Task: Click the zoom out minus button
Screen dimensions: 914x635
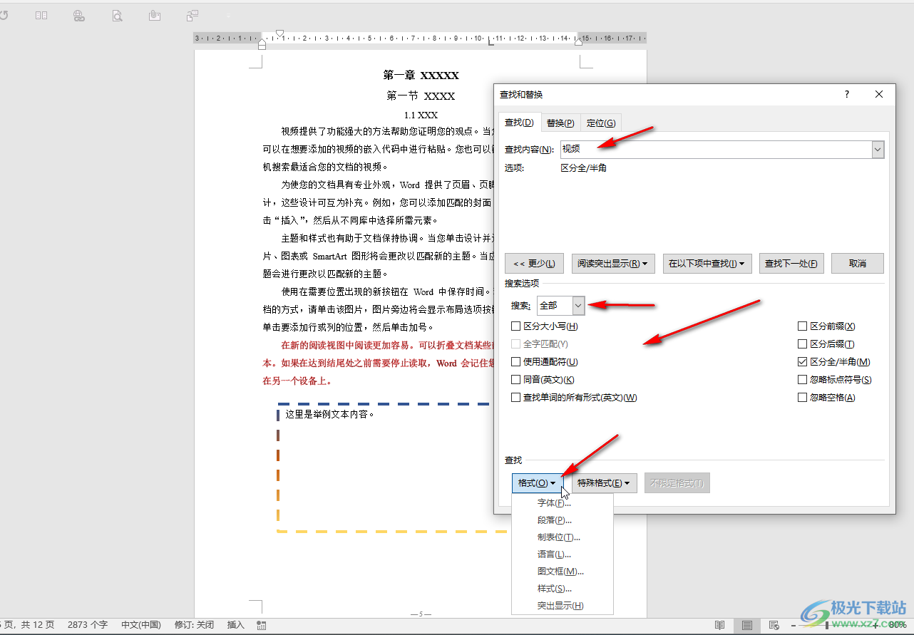Action: pos(794,625)
